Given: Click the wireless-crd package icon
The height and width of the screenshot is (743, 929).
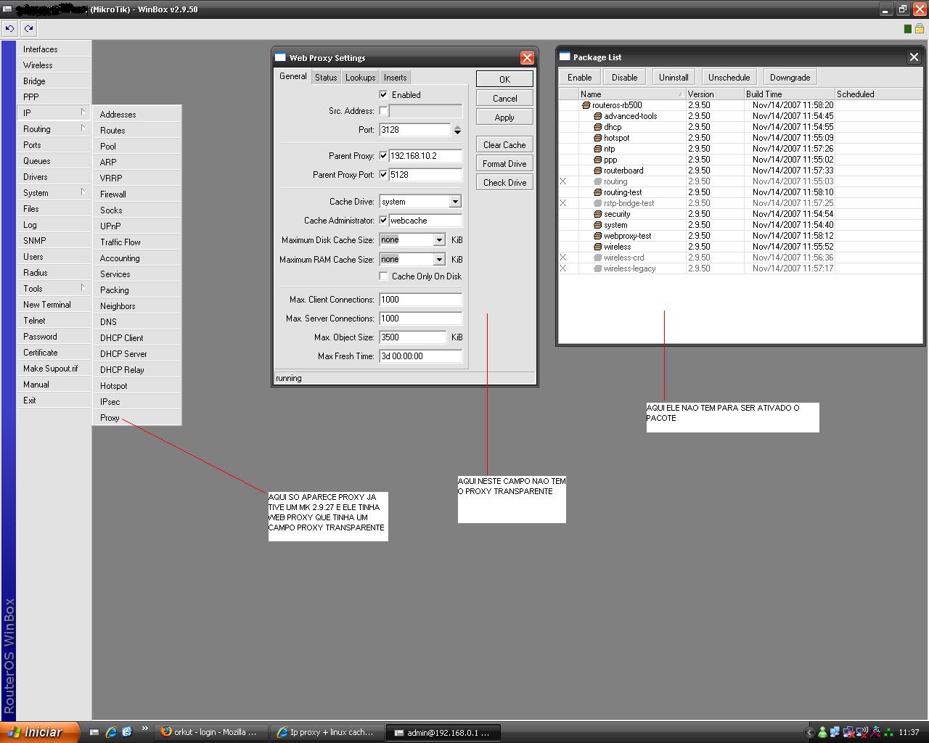Looking at the screenshot, I should [x=598, y=258].
